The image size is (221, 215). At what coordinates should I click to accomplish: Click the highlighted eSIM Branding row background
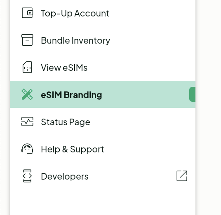(x=103, y=94)
